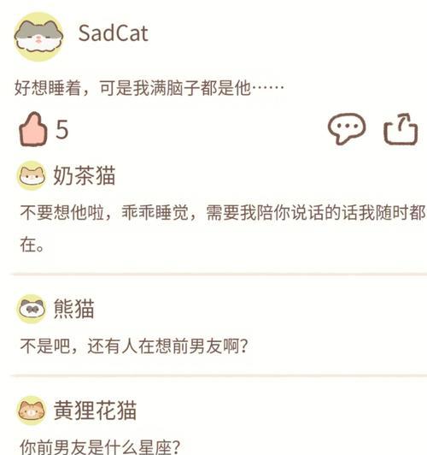The height and width of the screenshot is (455, 427).
Task: View 奶茶猫 avatar profile
Action: [32, 175]
